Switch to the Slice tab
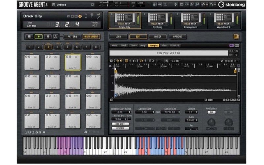 click(164, 45)
